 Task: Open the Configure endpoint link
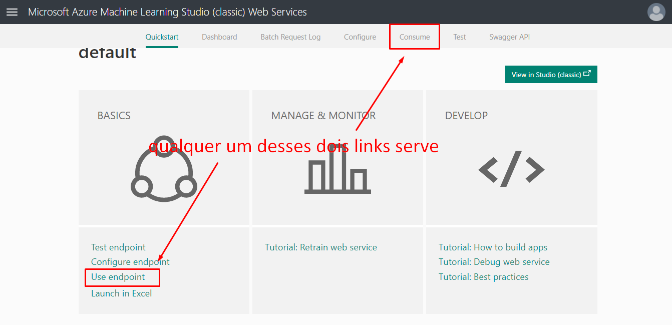130,262
